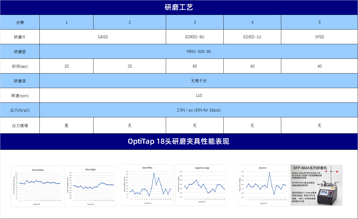Image resolution: width=358 pixels, height=219 pixels.
Task: Click step number 5 in 步骤 row
Action: [320, 22]
